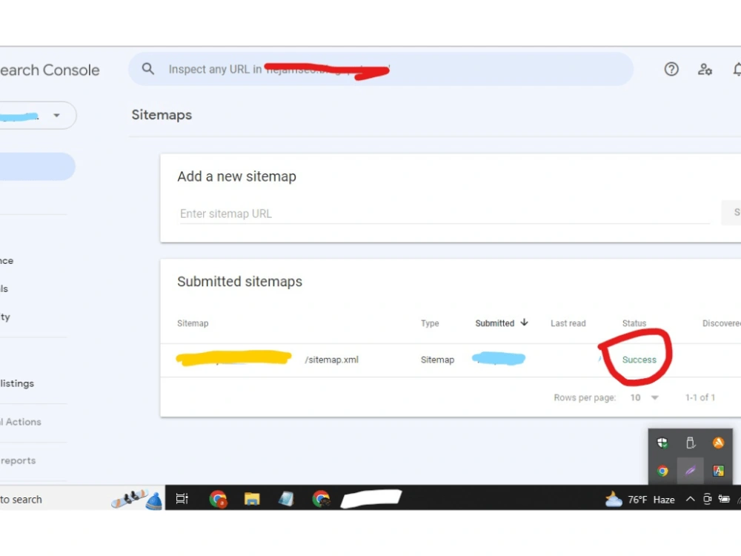Open the user settings icon
The width and height of the screenshot is (741, 556).
705,70
